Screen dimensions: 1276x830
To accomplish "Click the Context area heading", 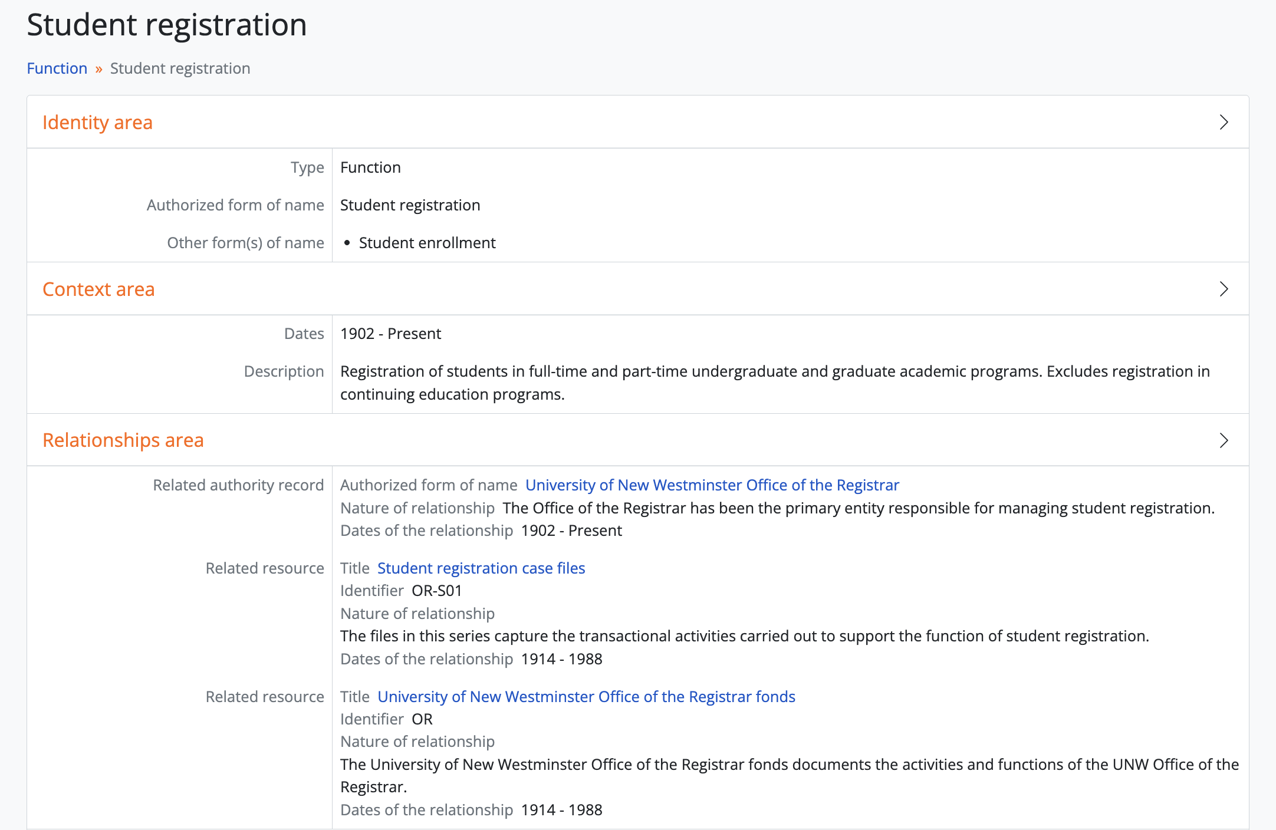I will [98, 289].
